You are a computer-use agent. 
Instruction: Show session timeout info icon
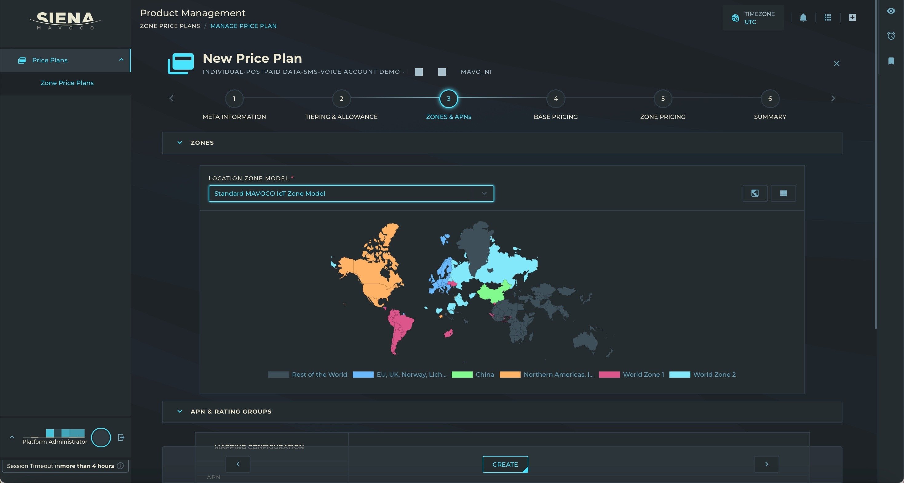coord(120,466)
